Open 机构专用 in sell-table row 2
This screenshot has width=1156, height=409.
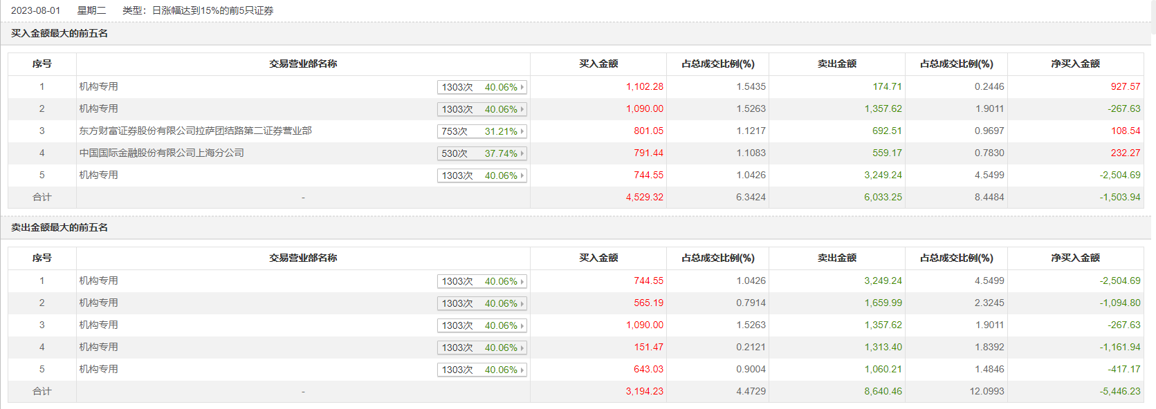tap(98, 303)
